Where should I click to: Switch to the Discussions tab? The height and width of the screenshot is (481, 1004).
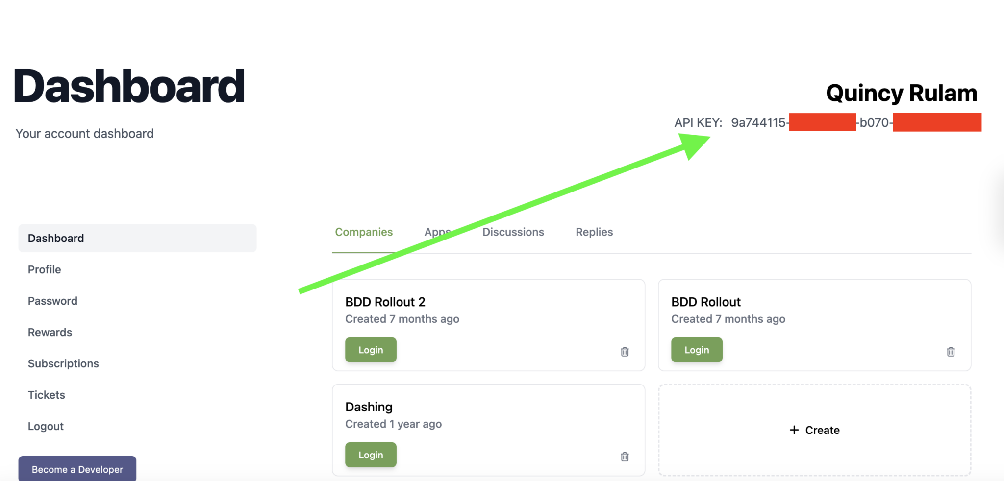[x=513, y=232]
